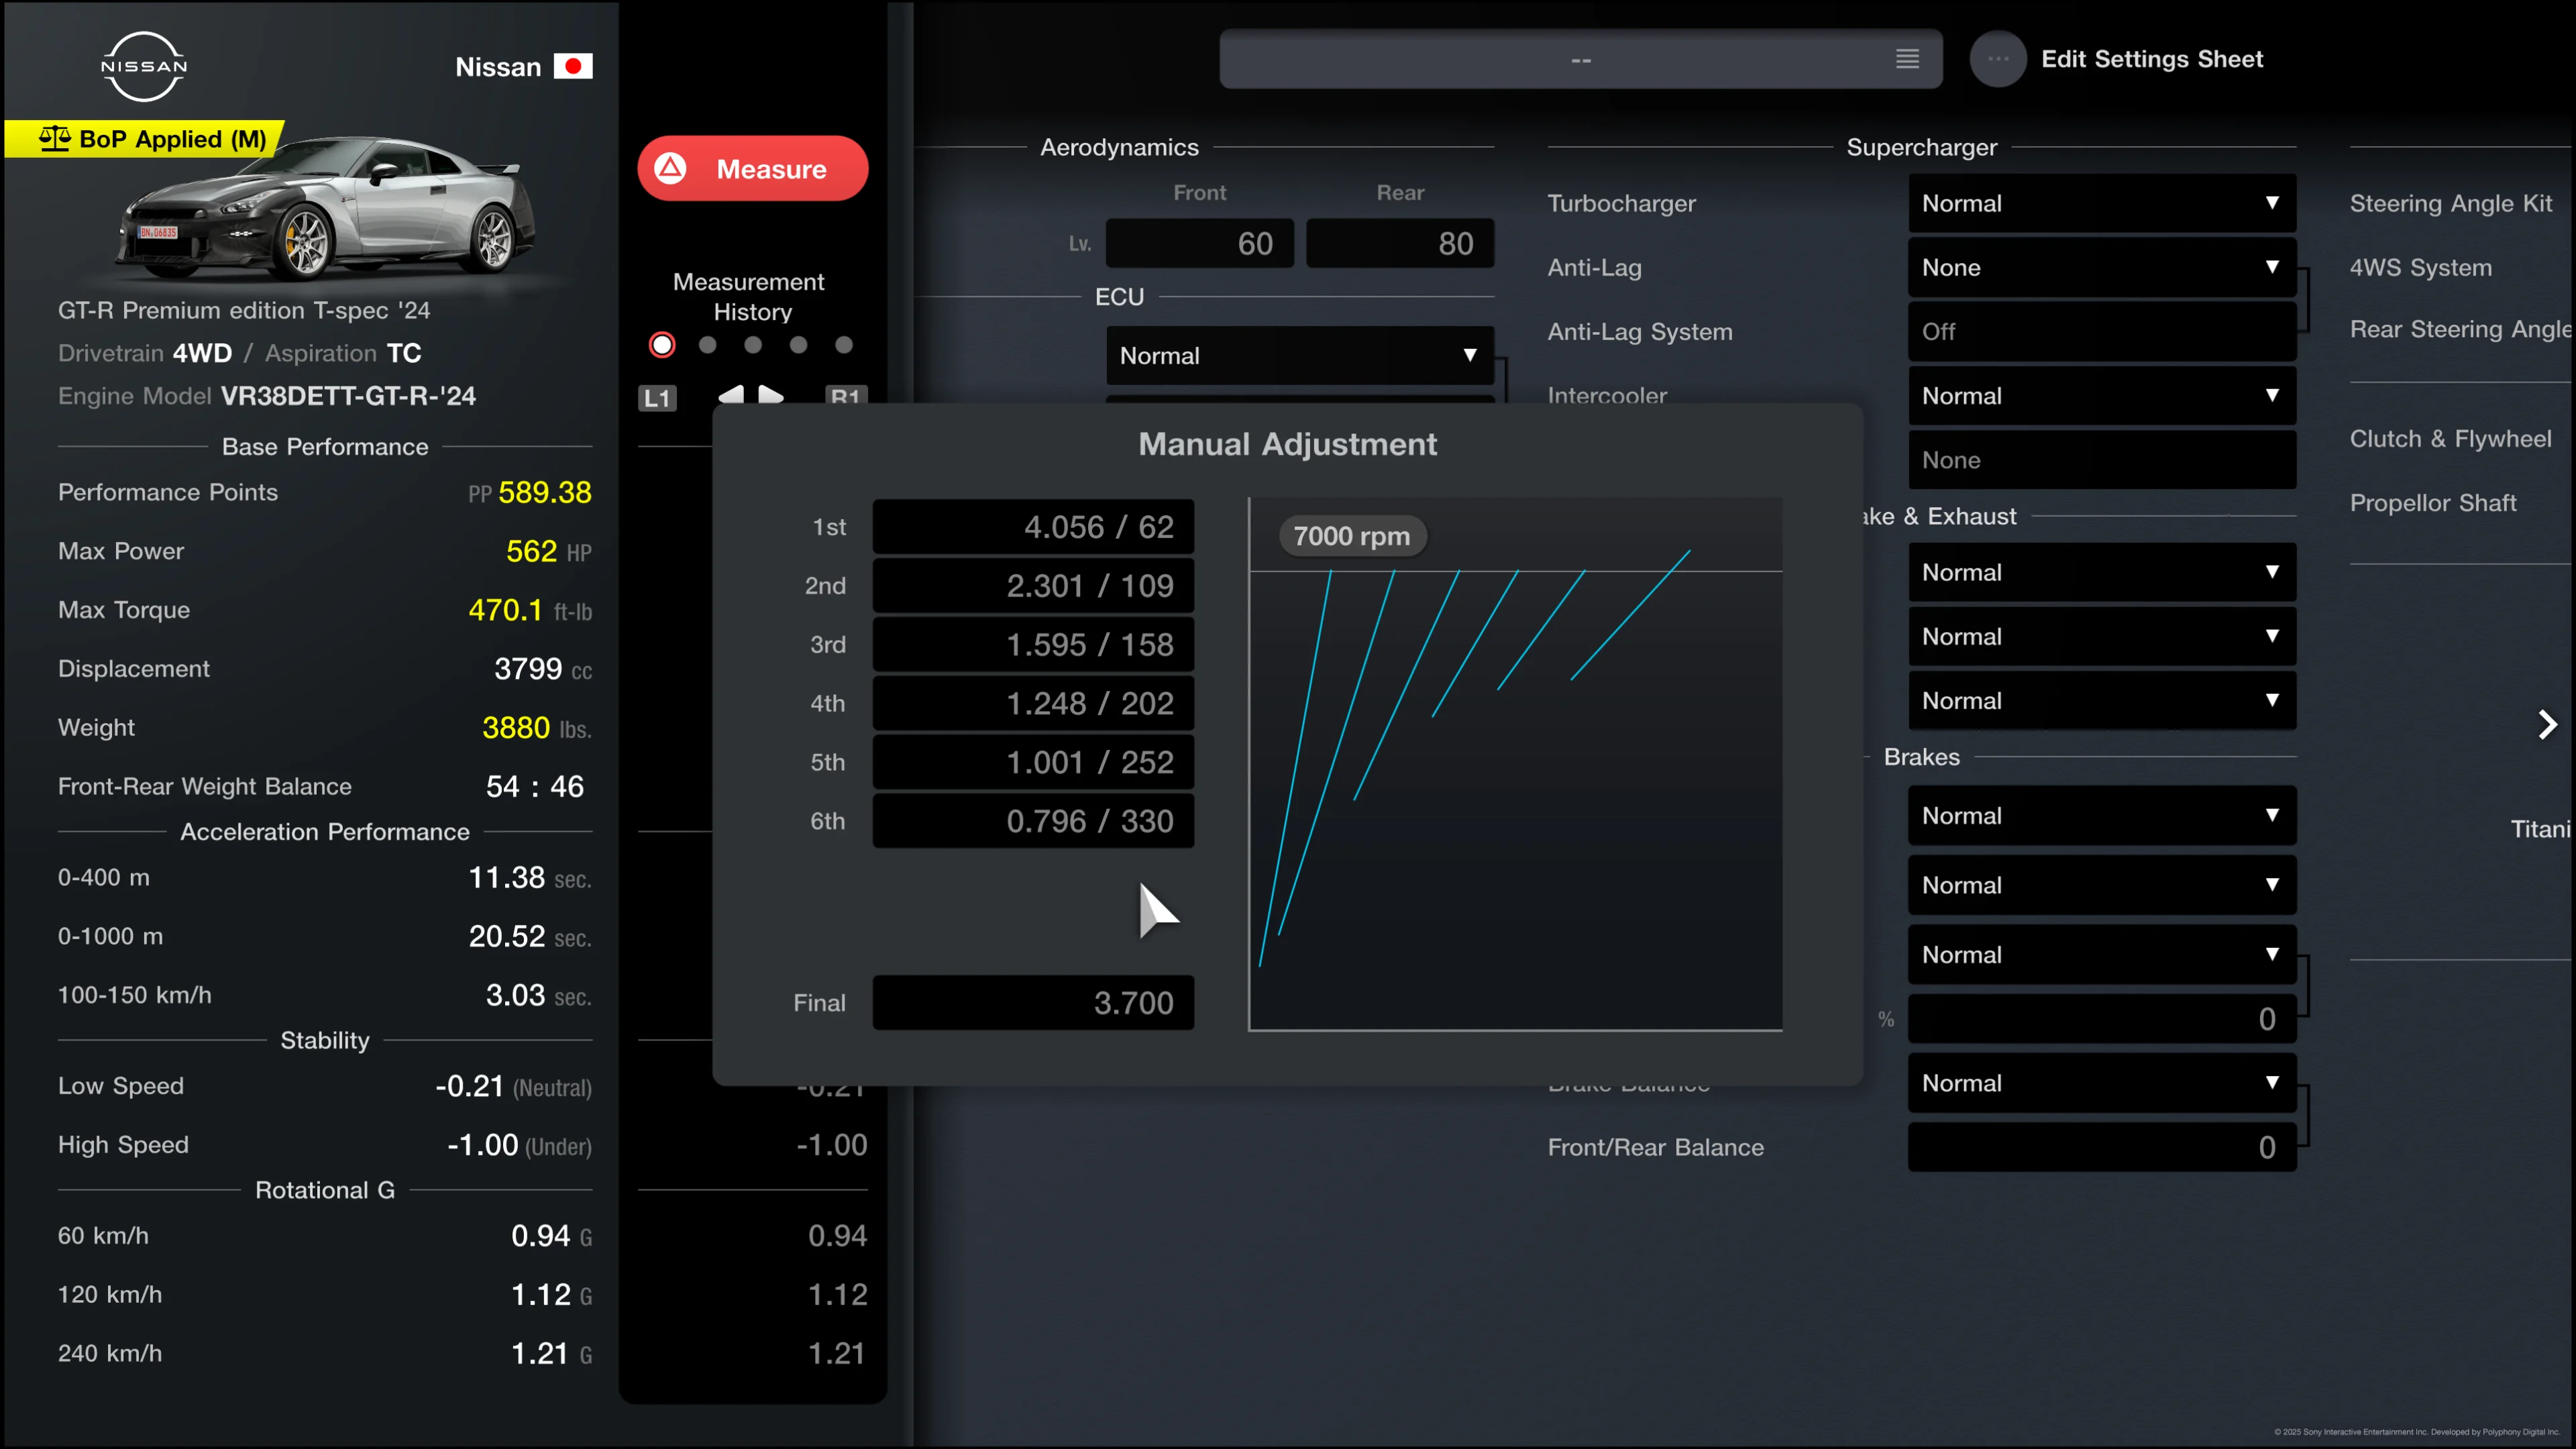
Task: Adjust front aerodynamics level 60
Action: point(1199,243)
